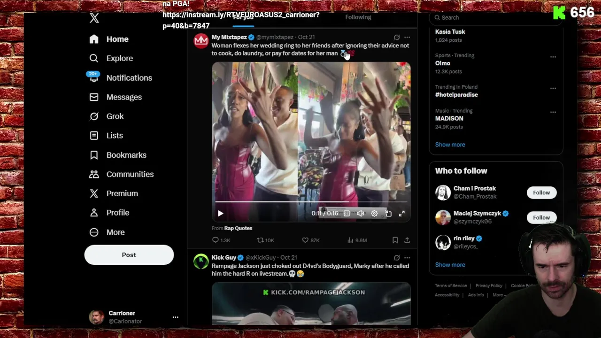
Task: Open rin riley avatar
Action: 443,242
